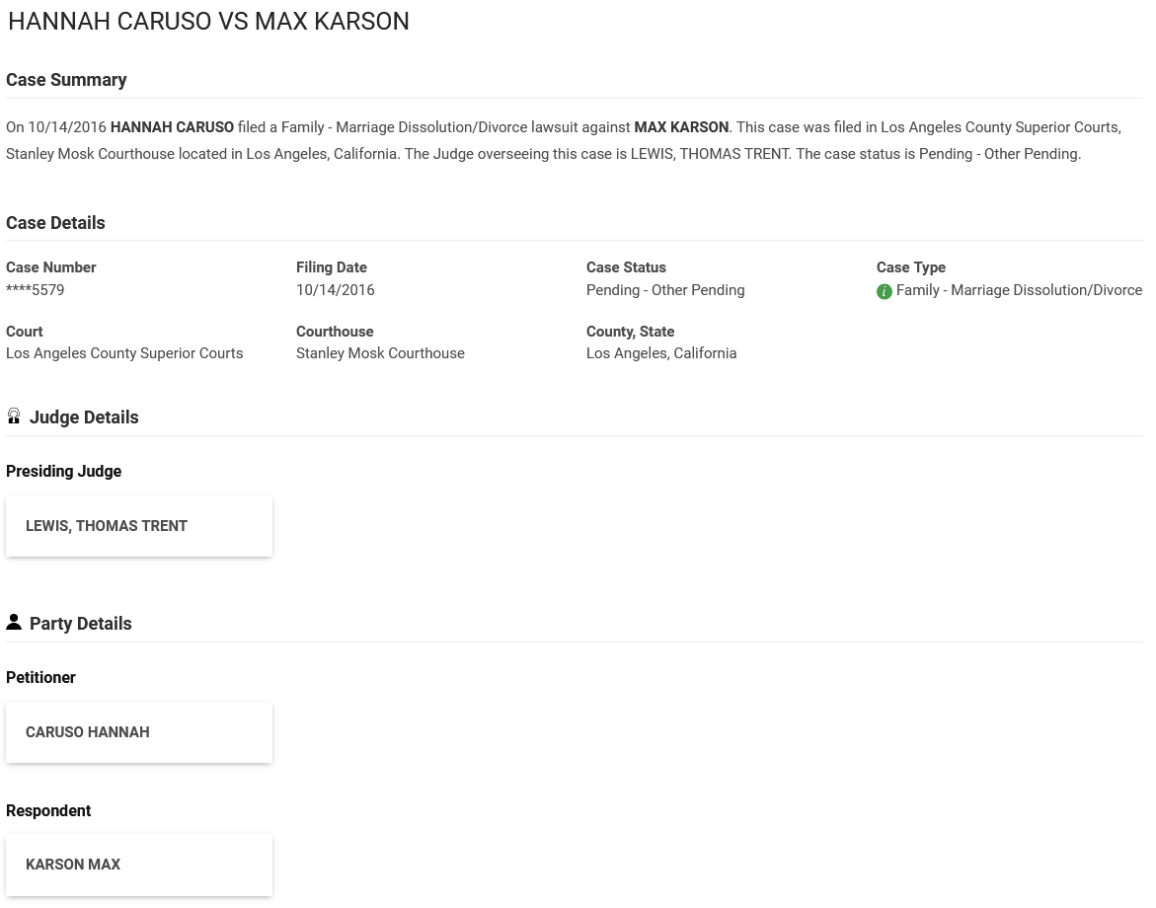Click the masked case number ****5579
1156x908 pixels.
(36, 290)
